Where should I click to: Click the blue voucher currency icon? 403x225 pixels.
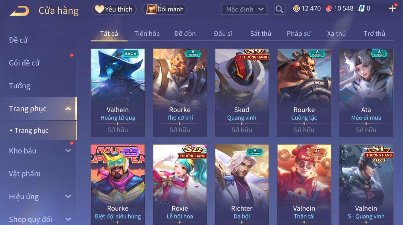click(361, 9)
